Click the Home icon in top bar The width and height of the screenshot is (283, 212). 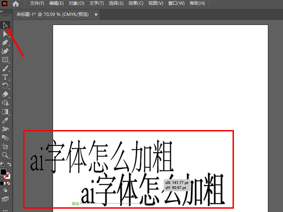point(16,4)
